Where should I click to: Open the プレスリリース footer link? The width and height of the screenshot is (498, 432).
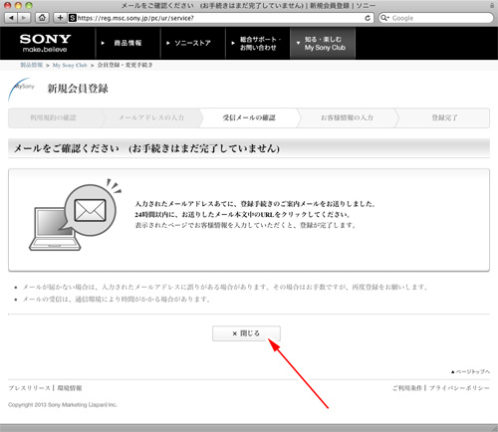point(29,388)
